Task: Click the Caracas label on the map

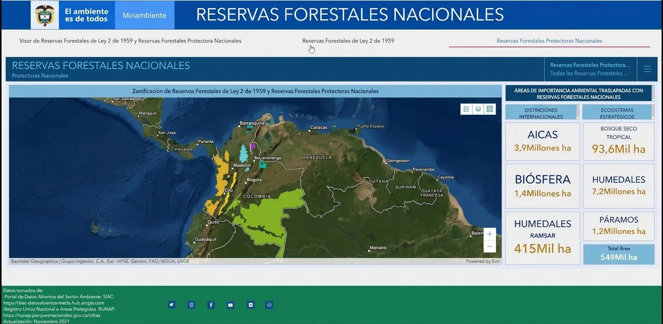Action: [x=319, y=128]
